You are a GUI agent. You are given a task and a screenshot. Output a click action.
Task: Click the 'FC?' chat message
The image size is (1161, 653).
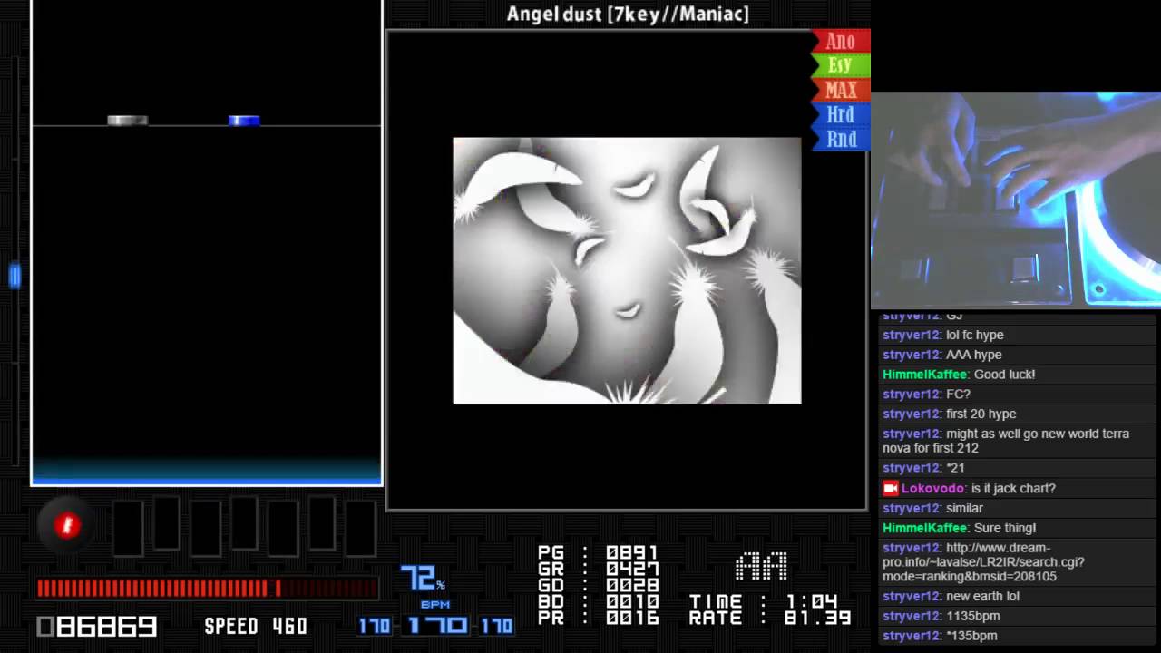point(958,394)
